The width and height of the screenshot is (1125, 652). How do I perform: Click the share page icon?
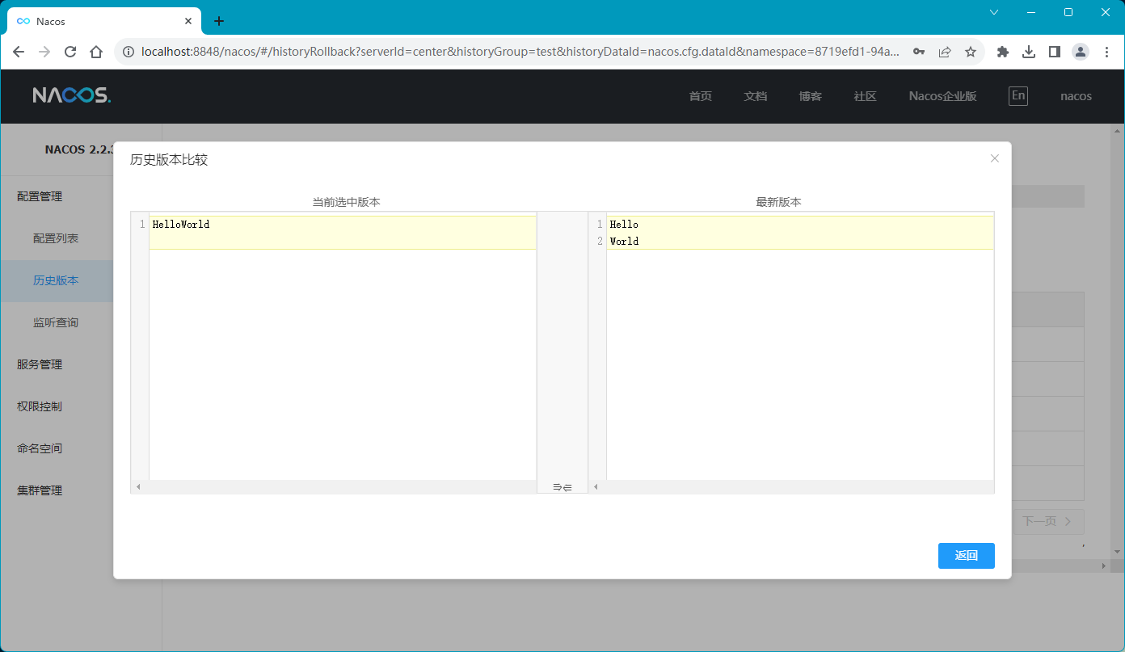pos(944,52)
